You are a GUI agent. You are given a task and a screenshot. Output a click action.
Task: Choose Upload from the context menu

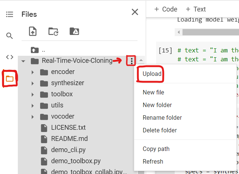(x=152, y=74)
